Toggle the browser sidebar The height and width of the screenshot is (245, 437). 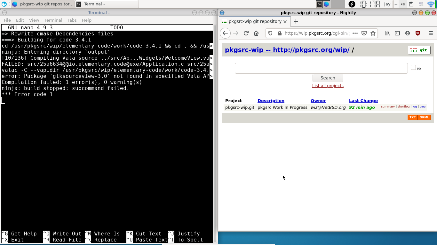[x=397, y=33]
